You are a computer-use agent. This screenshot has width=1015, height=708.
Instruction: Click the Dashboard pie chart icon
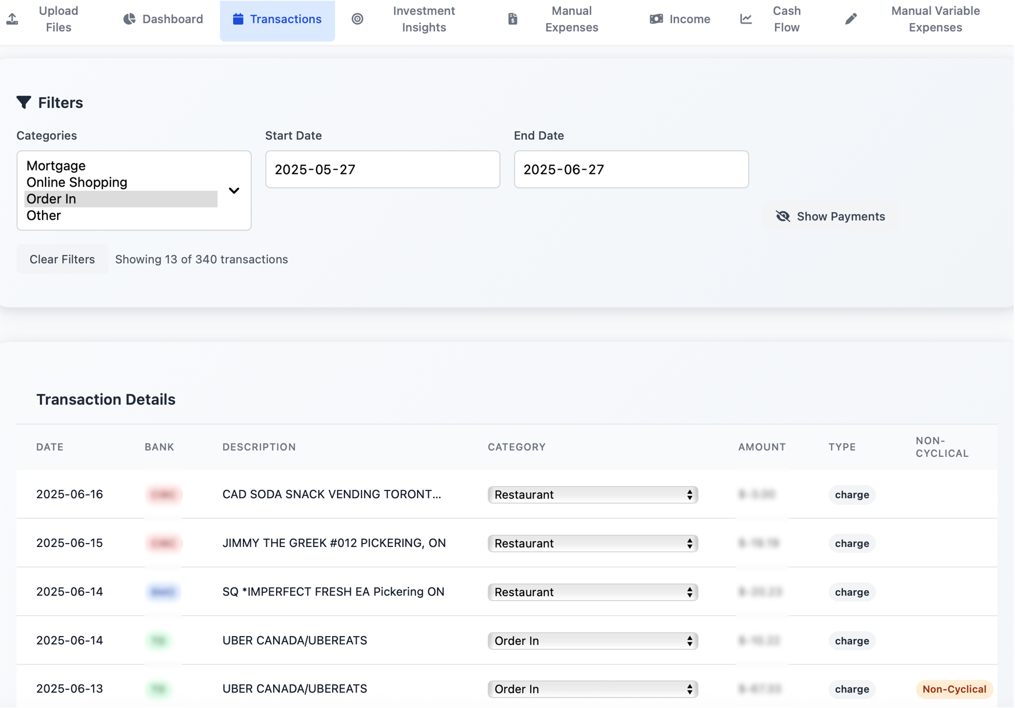coord(129,19)
